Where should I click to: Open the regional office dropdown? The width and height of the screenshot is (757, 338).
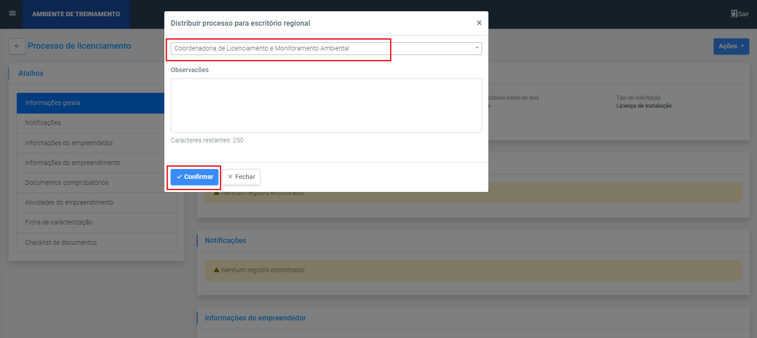tap(326, 48)
